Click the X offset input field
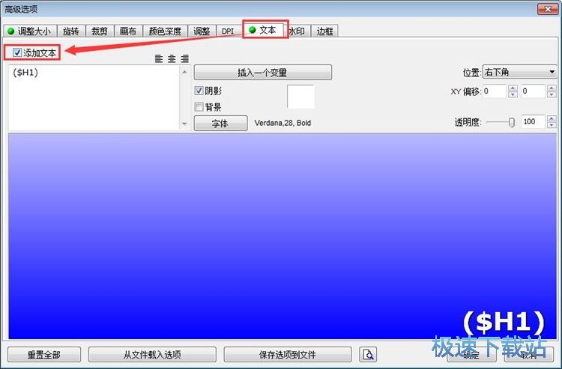 coord(495,91)
